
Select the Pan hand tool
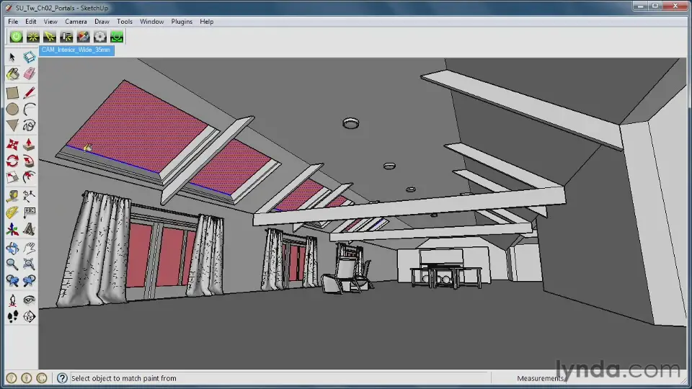[29, 249]
